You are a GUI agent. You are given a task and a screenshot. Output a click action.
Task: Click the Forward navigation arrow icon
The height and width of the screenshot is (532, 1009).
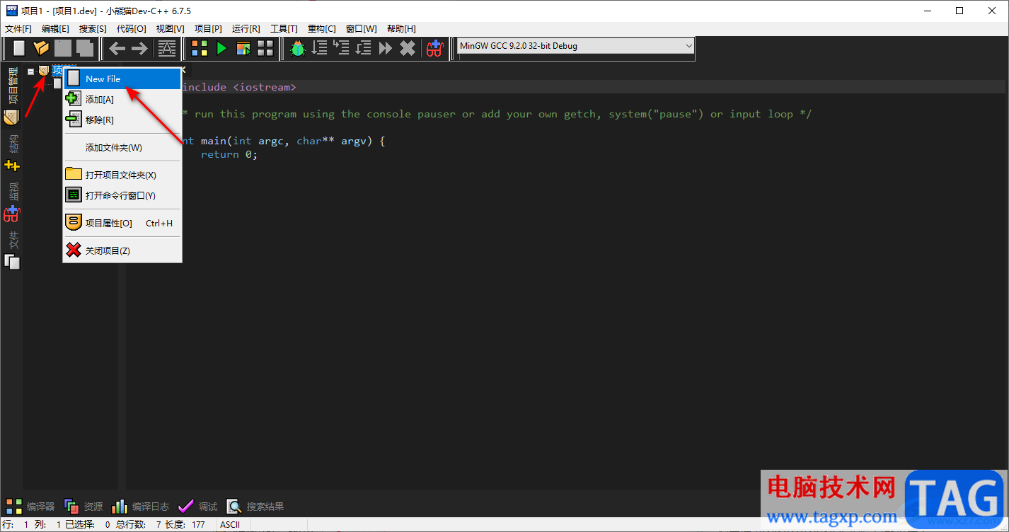click(139, 48)
